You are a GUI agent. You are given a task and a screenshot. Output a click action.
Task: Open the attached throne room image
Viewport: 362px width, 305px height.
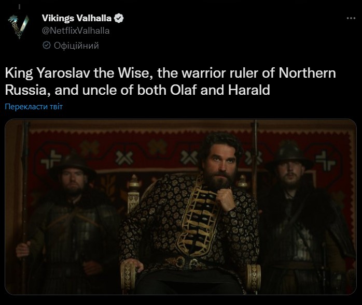(181, 207)
